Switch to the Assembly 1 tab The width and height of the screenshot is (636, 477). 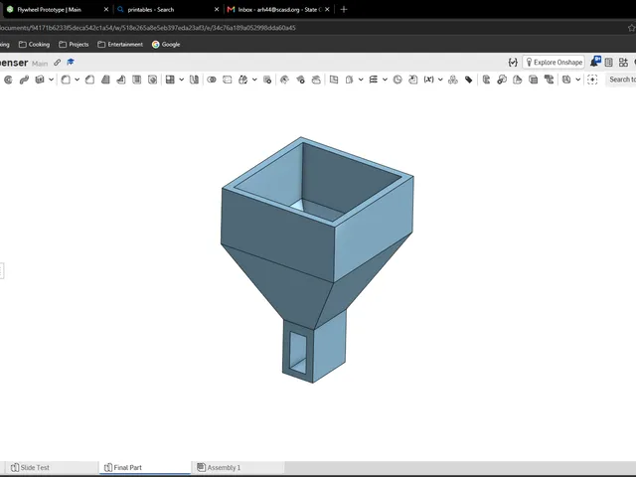[x=238, y=467]
